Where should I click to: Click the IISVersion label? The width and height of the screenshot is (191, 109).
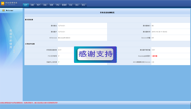click(x=53, y=38)
